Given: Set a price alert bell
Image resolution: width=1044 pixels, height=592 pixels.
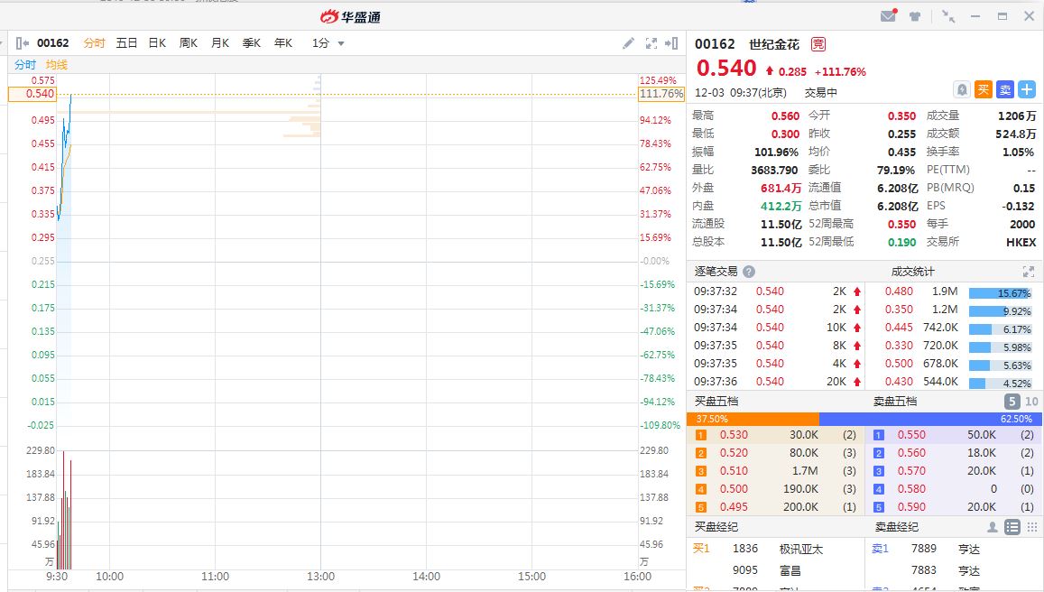Looking at the screenshot, I should [x=962, y=89].
